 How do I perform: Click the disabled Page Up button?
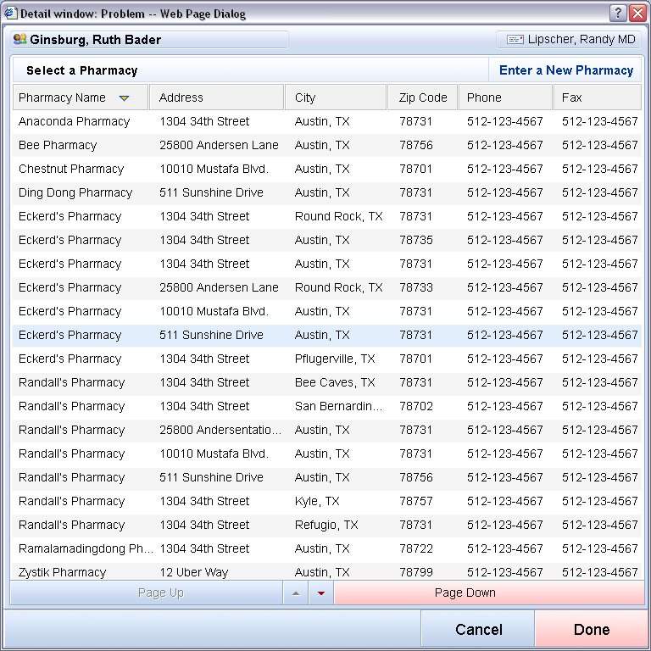click(146, 593)
